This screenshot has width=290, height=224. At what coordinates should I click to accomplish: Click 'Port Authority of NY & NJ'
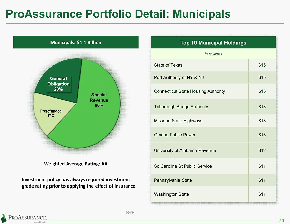179,77
